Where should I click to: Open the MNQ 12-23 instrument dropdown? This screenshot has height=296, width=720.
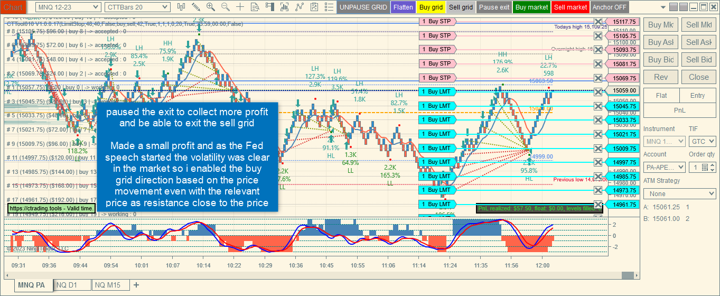tap(68, 7)
